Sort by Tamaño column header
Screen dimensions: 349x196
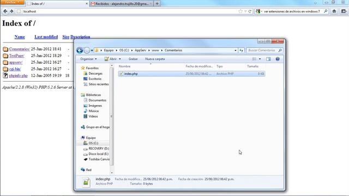[252, 66]
